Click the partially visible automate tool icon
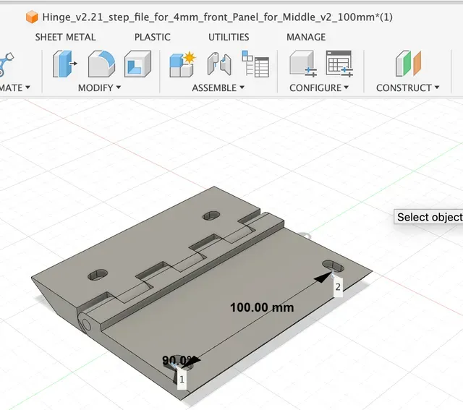Screen dimensions: 463x410 coord(6,64)
